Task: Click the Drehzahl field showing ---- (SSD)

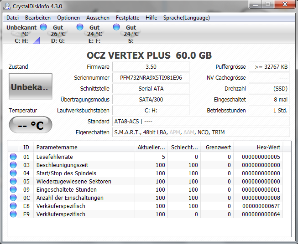Action: (x=269, y=88)
